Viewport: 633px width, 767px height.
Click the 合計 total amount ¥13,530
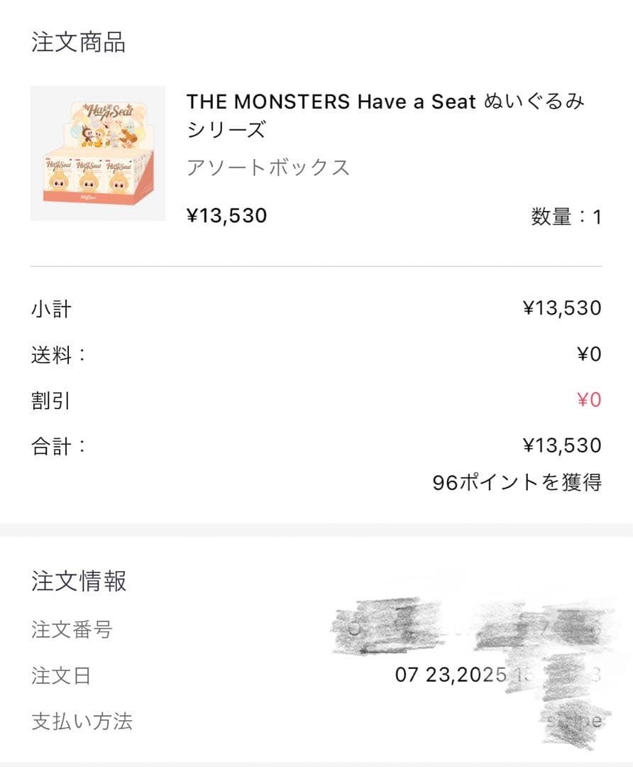coord(561,445)
